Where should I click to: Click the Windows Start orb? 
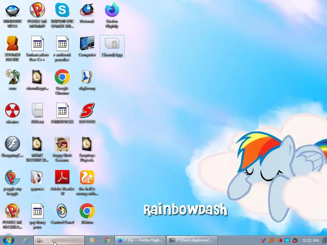[x=9, y=240]
